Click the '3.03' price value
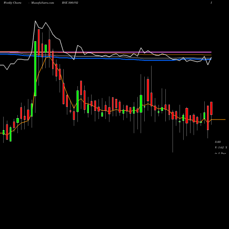 [218, 142]
